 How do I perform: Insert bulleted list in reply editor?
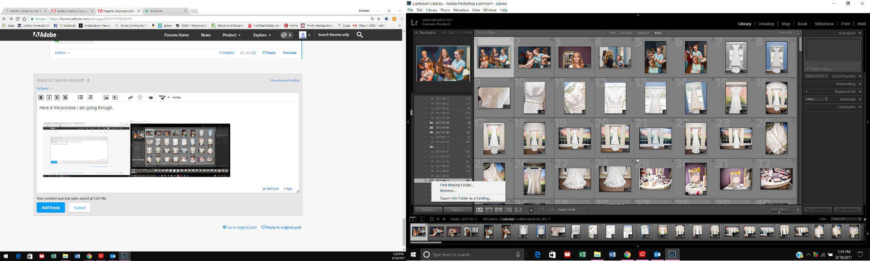pos(80,97)
